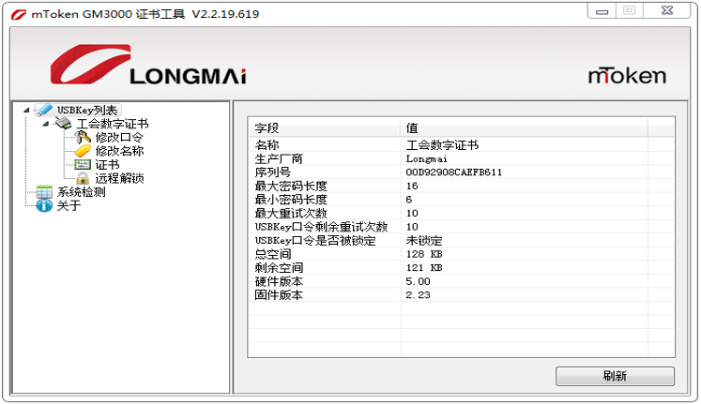The height and width of the screenshot is (404, 701).
Task: Collapse the 工会数字证书 tree node arrow
Action: coord(46,124)
